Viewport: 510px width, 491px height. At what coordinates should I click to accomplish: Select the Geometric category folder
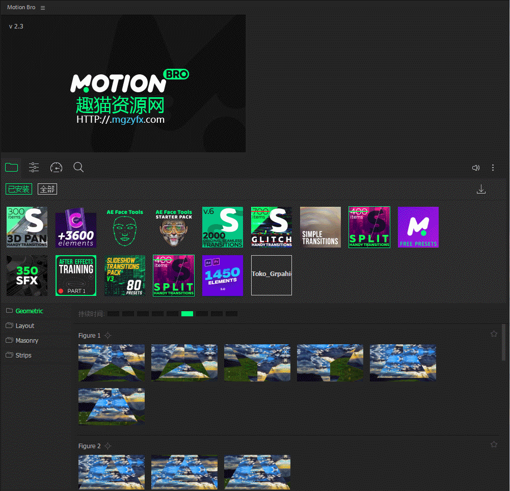point(25,311)
